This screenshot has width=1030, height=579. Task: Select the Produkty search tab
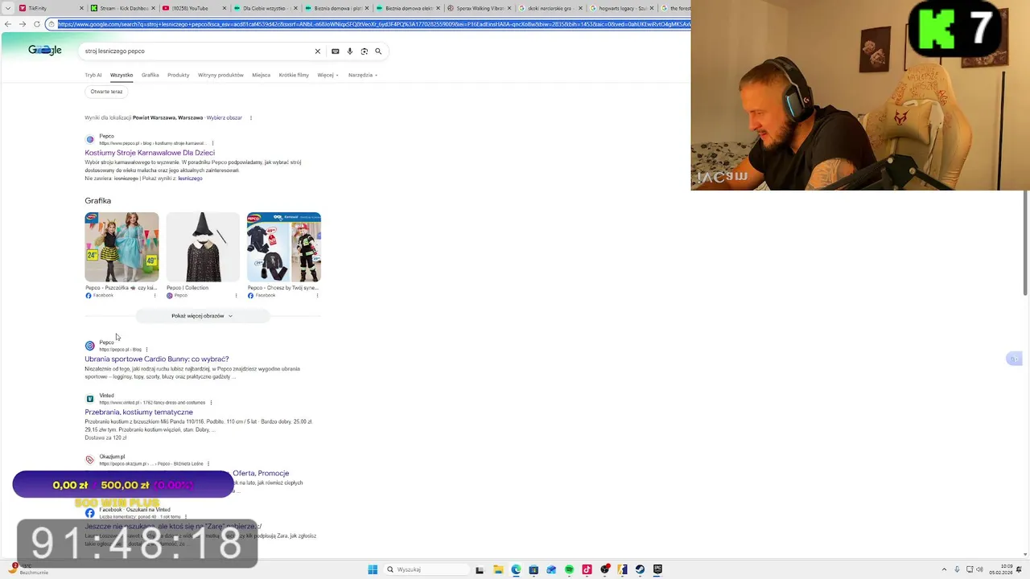[179, 75]
